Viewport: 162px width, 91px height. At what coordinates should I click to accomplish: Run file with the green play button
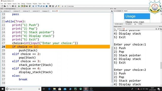19,6
